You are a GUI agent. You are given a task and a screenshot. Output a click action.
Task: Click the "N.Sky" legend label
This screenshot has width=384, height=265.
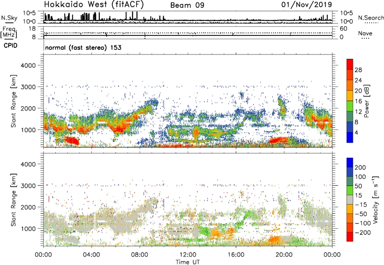click(9, 18)
